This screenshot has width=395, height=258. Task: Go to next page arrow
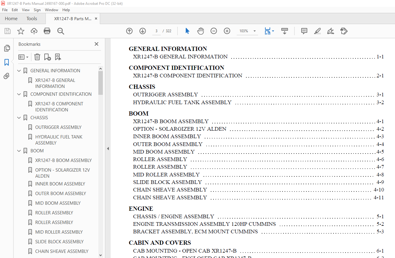click(x=143, y=31)
